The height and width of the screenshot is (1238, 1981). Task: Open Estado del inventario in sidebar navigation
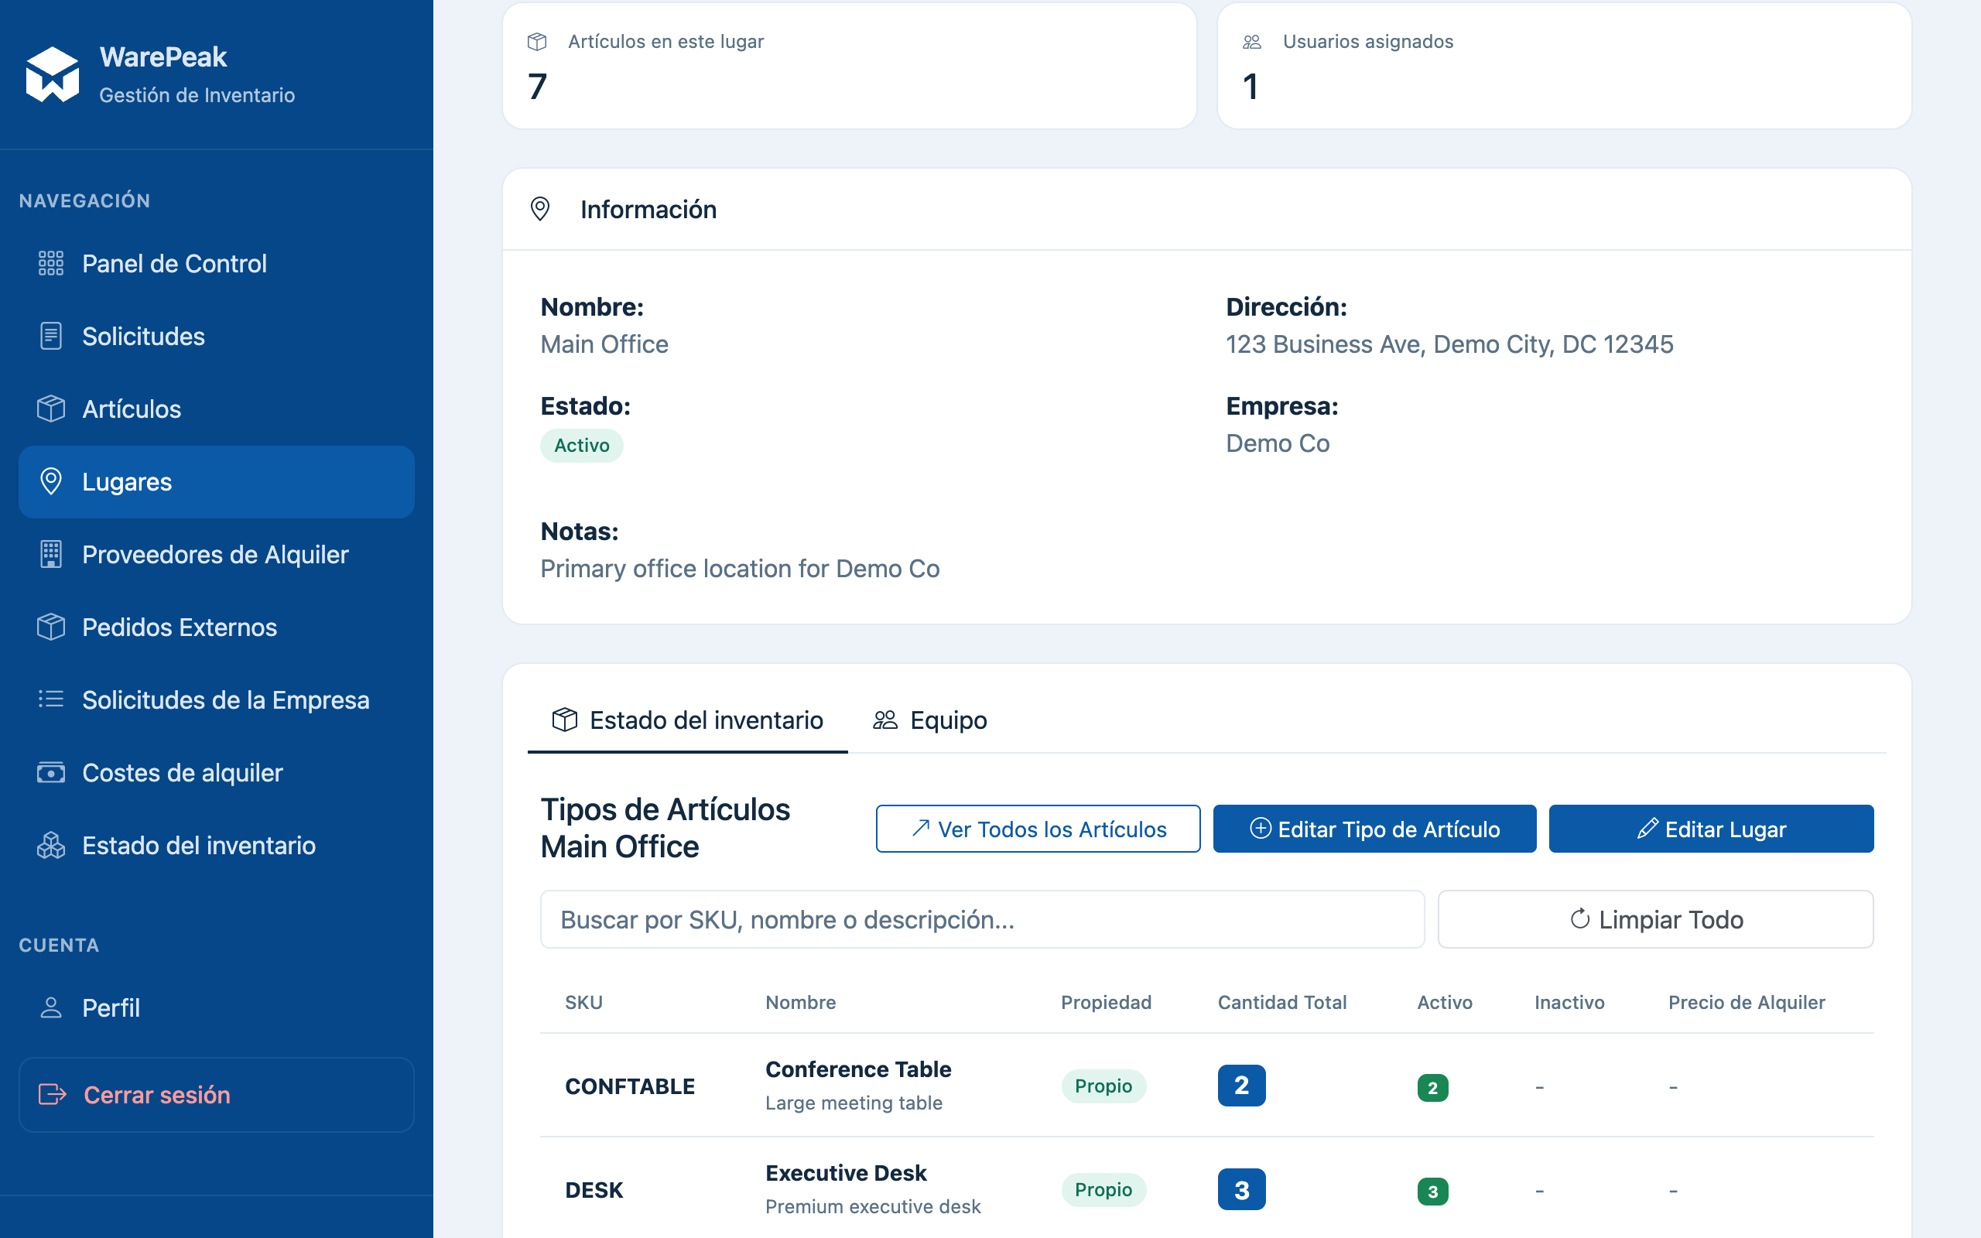216,845
